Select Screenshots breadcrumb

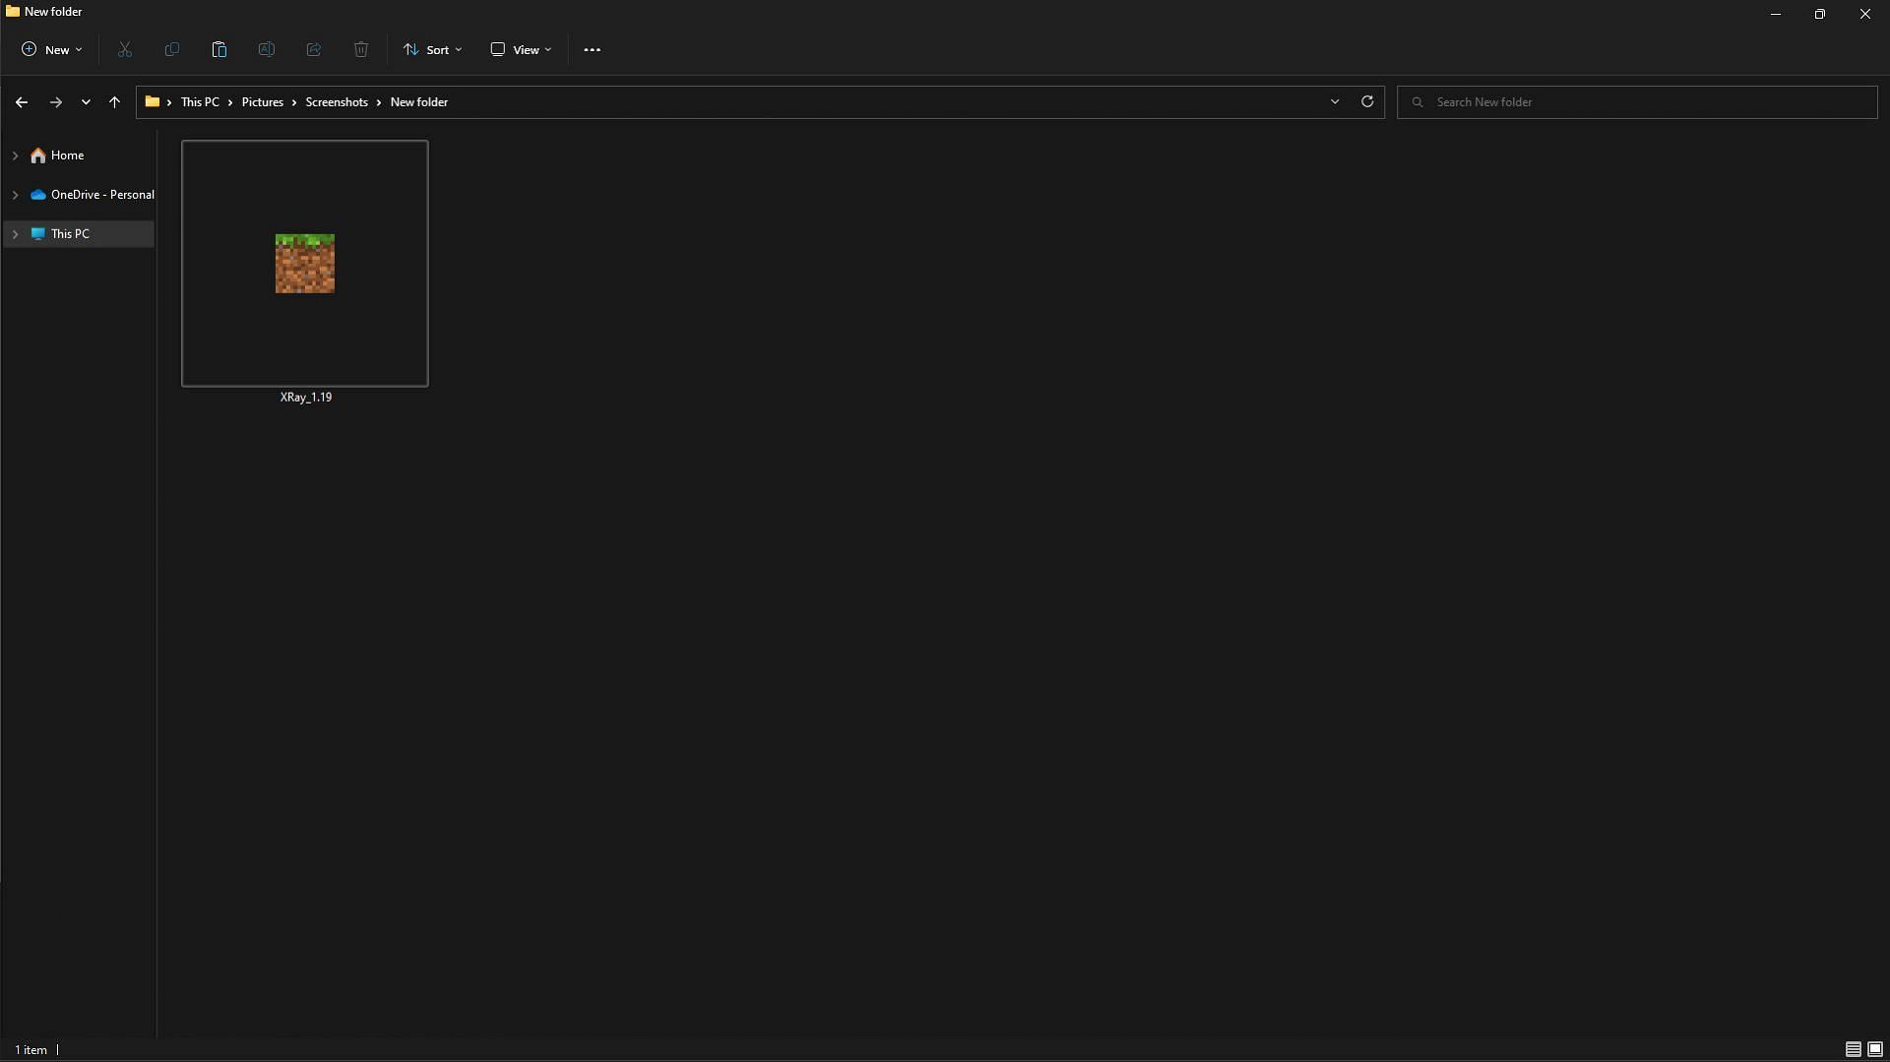337,102
